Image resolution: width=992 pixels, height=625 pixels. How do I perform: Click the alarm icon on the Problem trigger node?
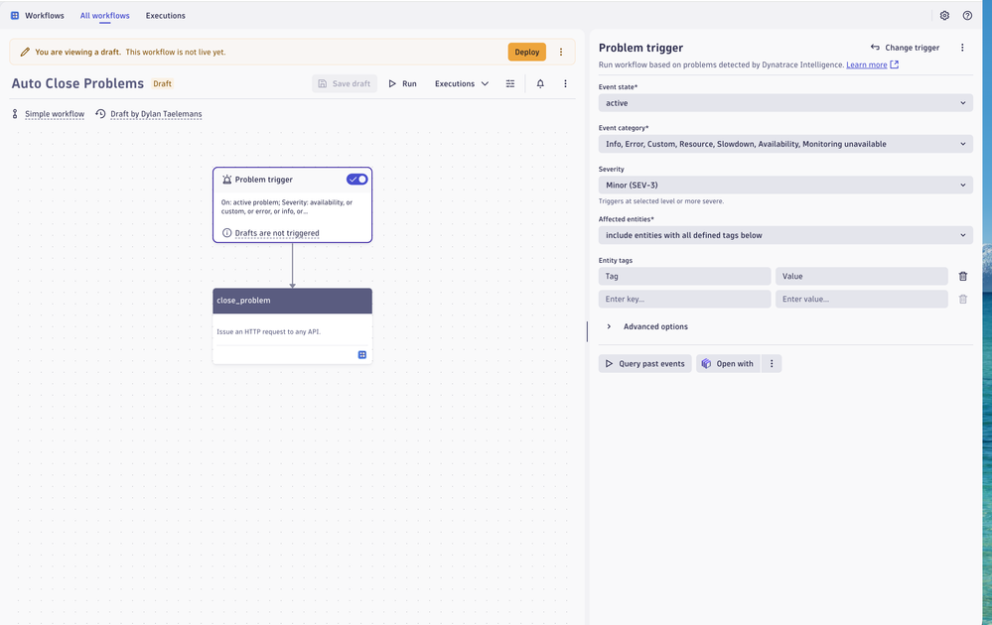226,180
